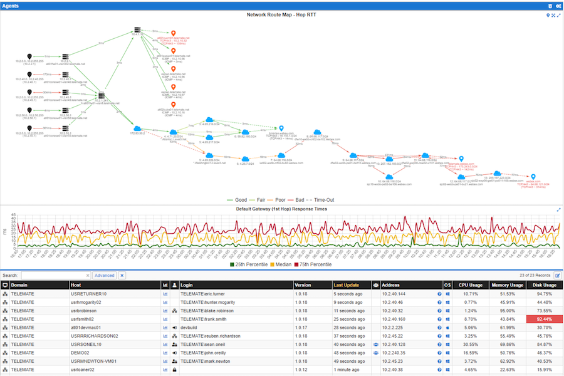Sort table by Address column
Image resolution: width=564 pixels, height=376 pixels.
(411, 285)
